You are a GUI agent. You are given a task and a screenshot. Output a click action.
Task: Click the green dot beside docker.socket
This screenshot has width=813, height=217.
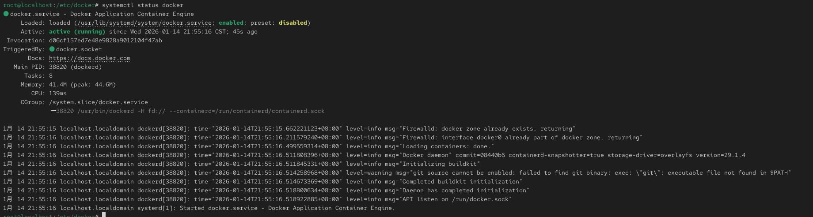point(52,49)
